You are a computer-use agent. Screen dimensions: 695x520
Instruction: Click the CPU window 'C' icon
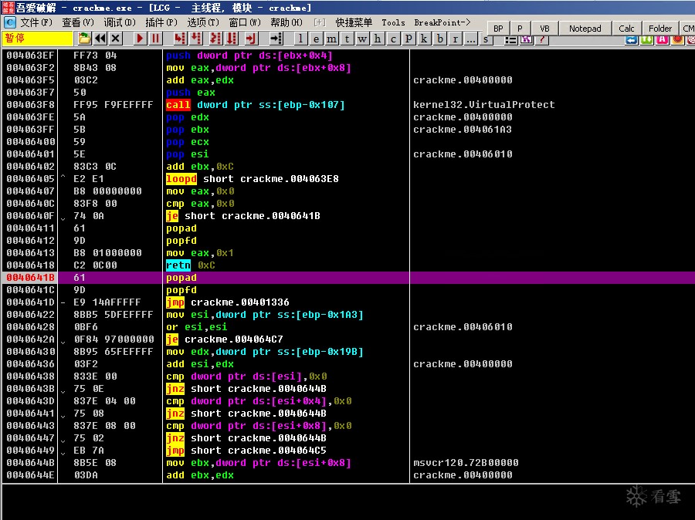tap(9, 22)
